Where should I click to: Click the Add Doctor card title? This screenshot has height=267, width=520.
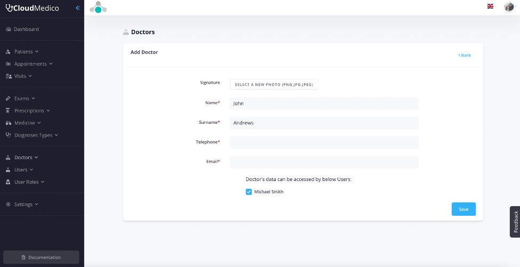[x=144, y=52]
